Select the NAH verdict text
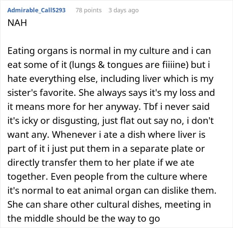Image resolution: width=233 pixels, height=228 pixels. [x=17, y=23]
